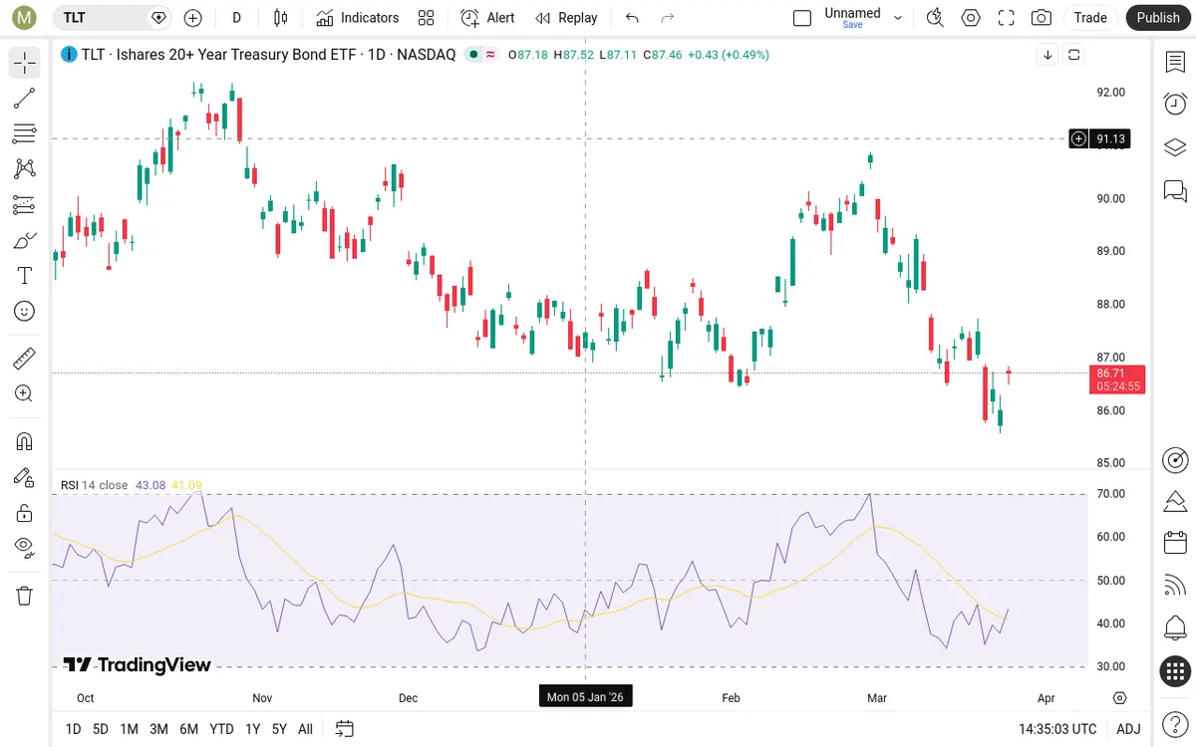Select chart layout setup square
1196x747 pixels.
tap(802, 17)
